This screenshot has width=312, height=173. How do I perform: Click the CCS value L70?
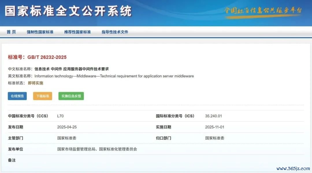[x=60, y=116]
